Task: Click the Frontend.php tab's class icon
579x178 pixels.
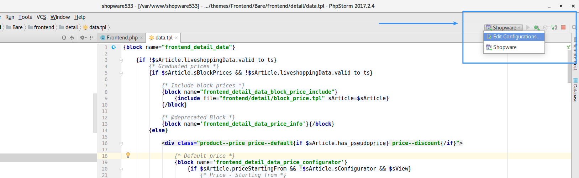Action: (103, 38)
